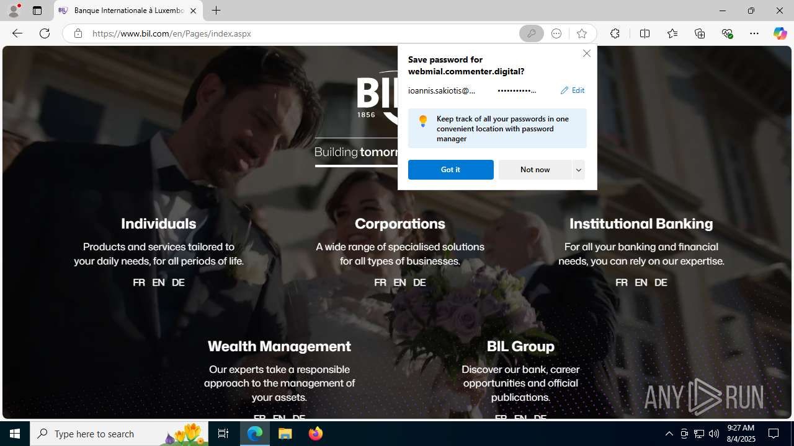Screen dimensions: 794x446
Task: Choose FR under Individuals
Action: click(x=139, y=282)
